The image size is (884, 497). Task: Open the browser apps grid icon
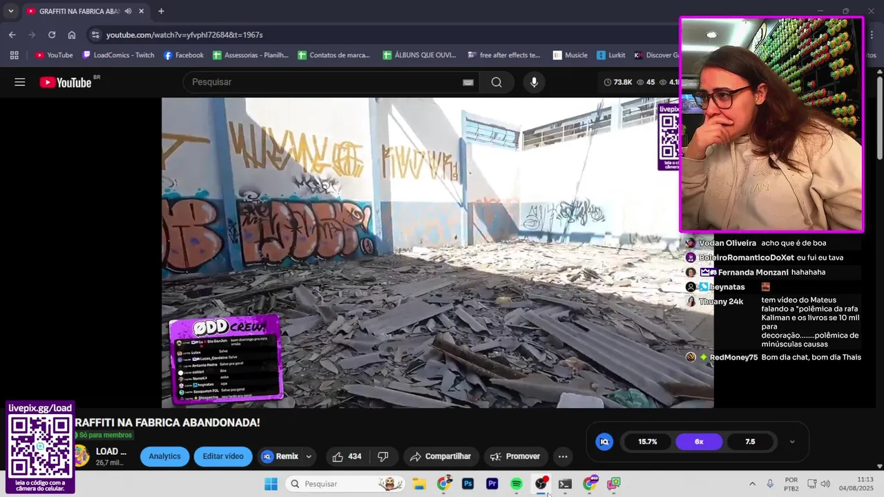pyautogui.click(x=14, y=55)
